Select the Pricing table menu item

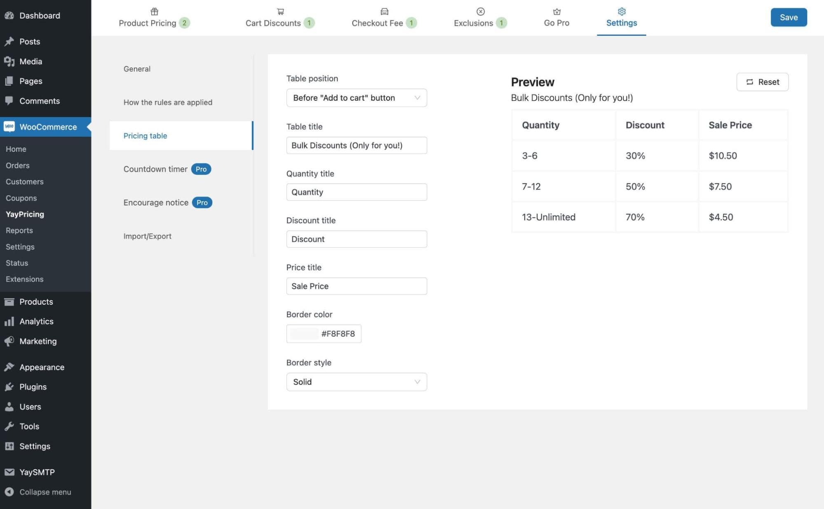(x=145, y=135)
